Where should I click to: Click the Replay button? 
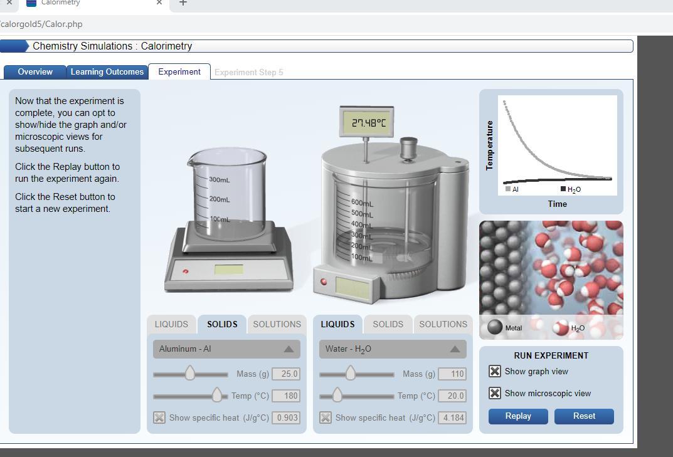click(x=518, y=416)
